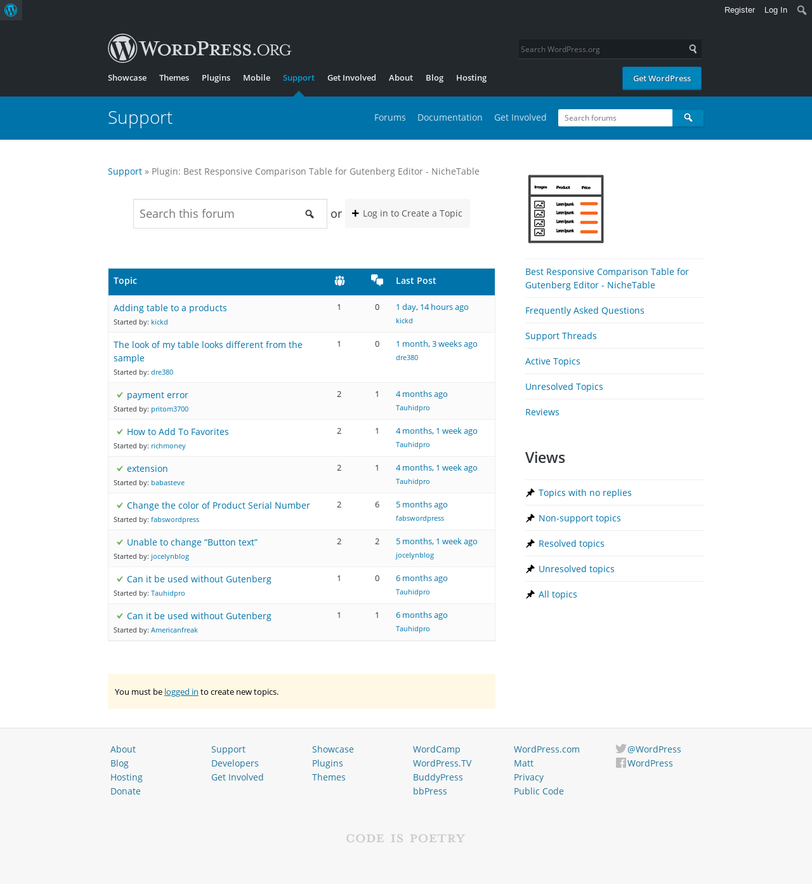Submit the WordPress.org search magnifier icon
The image size is (812, 884).
[693, 49]
